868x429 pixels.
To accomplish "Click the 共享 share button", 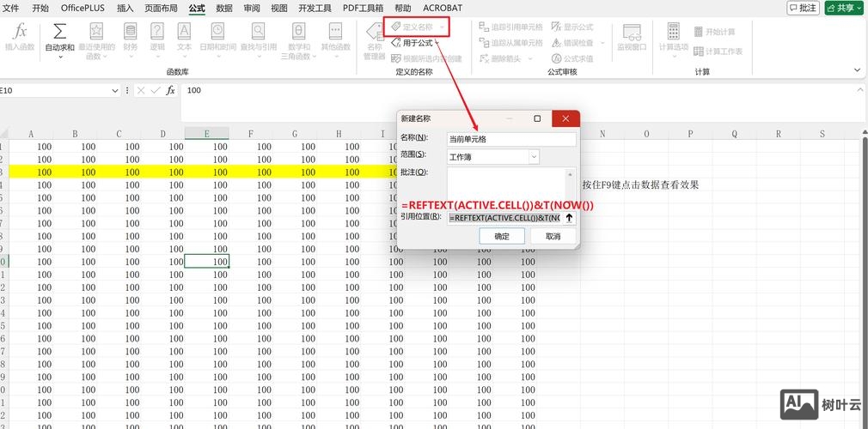I will [x=843, y=8].
